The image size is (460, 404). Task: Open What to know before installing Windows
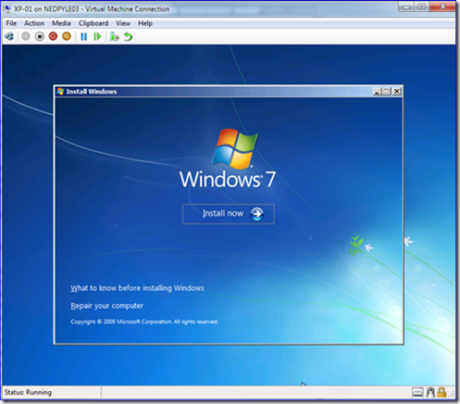click(137, 288)
